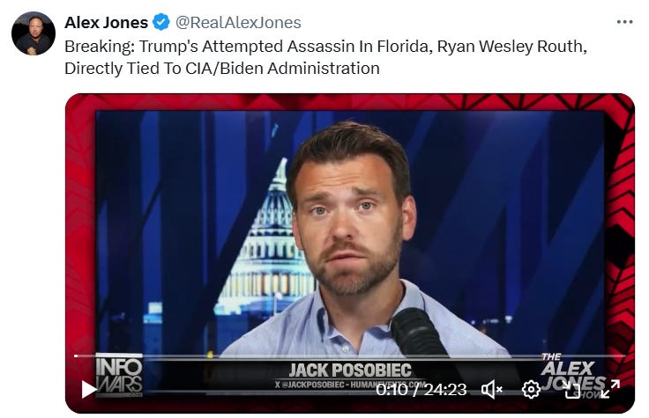
Task: Click the blue verified badge
Action: tap(161, 22)
